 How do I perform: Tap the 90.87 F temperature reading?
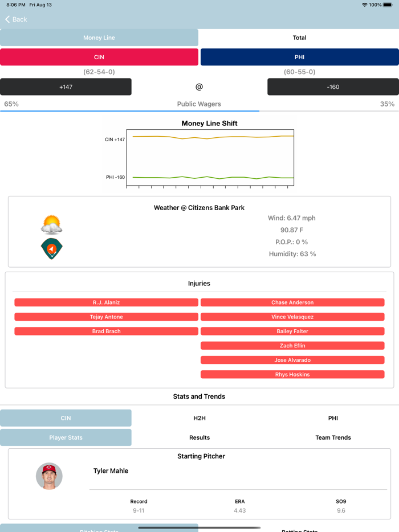pos(292,230)
